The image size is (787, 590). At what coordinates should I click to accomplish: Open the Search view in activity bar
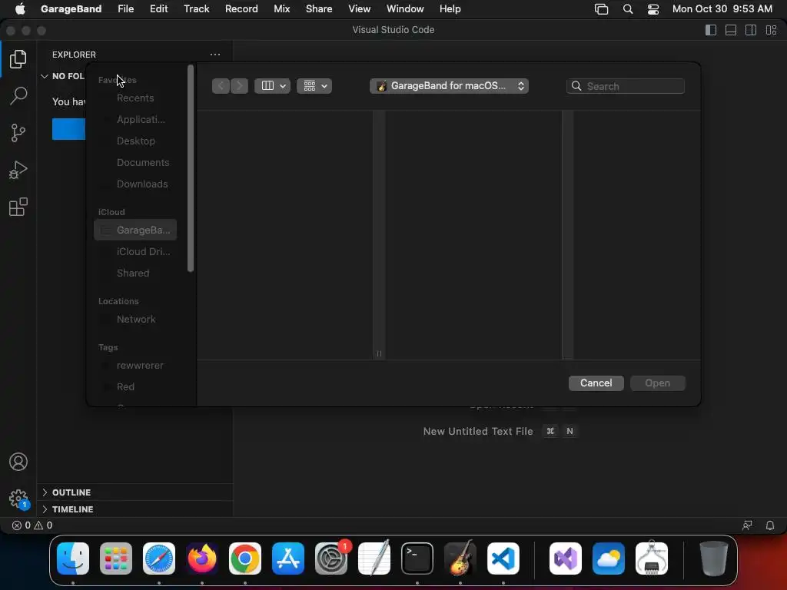click(x=18, y=96)
